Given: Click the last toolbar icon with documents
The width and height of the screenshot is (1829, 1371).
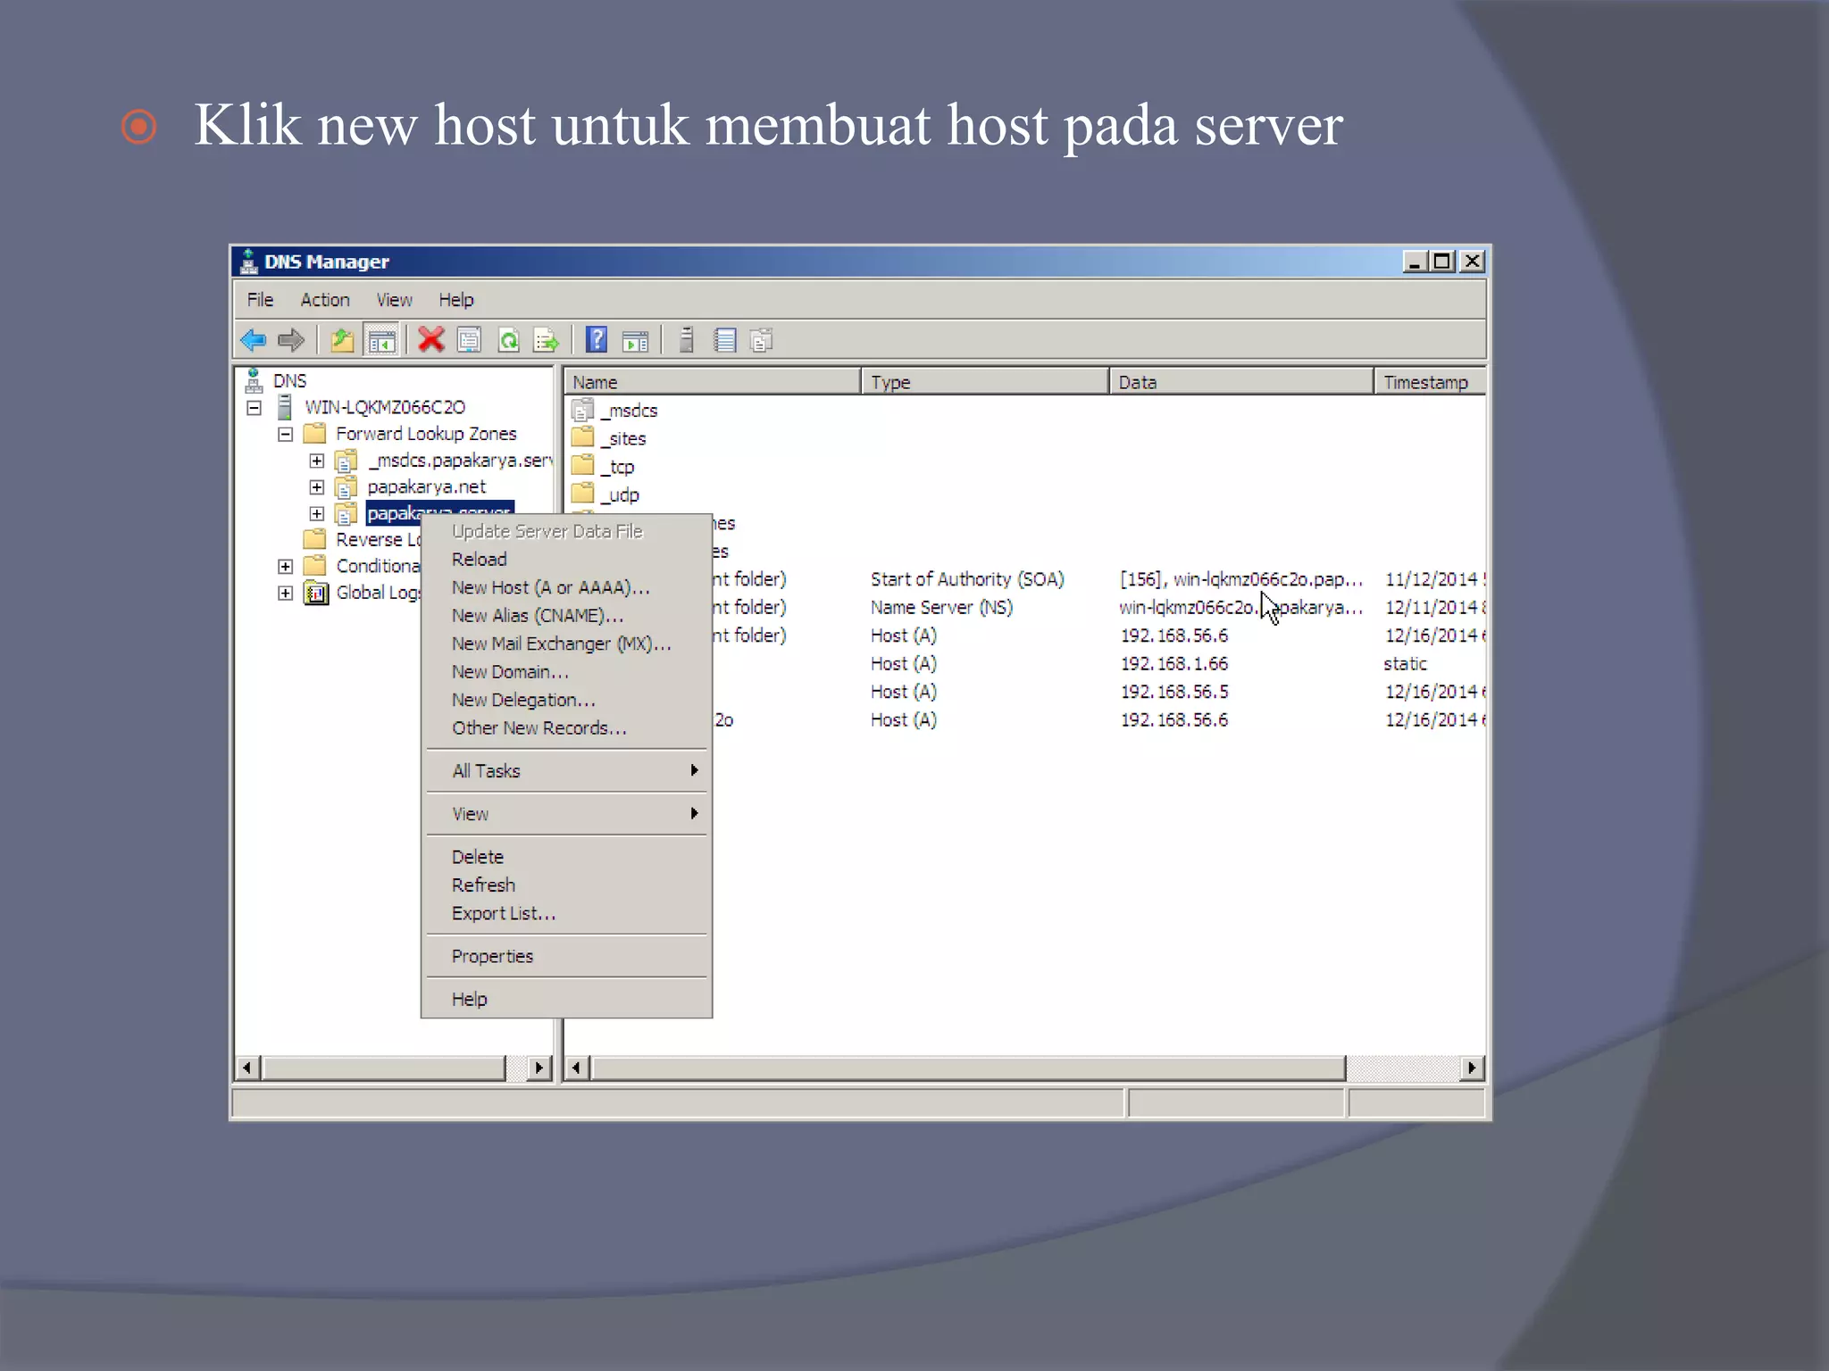Looking at the screenshot, I should pos(762,340).
